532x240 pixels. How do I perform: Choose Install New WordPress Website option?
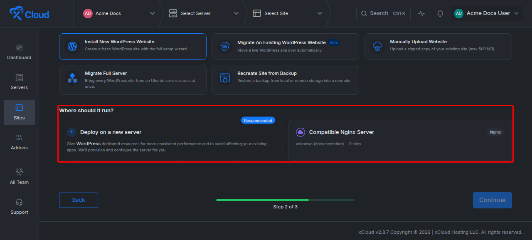(x=133, y=47)
